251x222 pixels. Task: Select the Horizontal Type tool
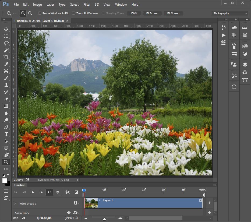click(x=6, y=134)
